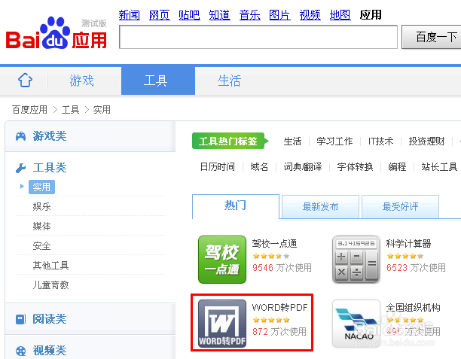Open the 贴吧 top link
The image size is (461, 359).
[189, 15]
